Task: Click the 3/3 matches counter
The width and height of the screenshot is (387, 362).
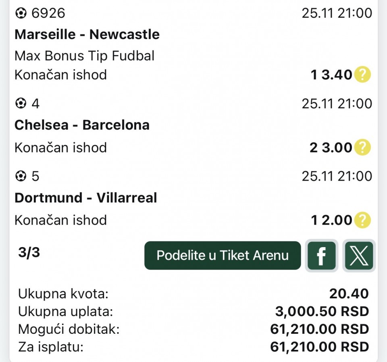Action: coord(29,253)
